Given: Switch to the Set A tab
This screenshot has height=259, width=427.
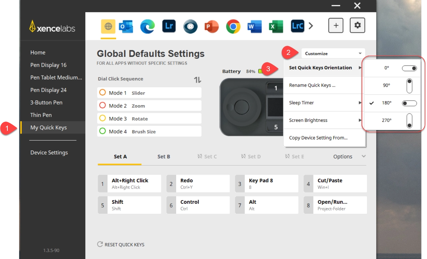Looking at the screenshot, I should click(x=120, y=157).
